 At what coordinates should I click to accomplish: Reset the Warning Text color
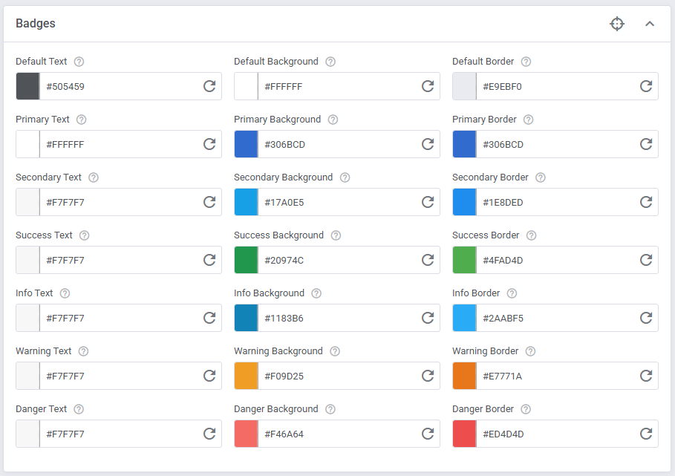[209, 376]
